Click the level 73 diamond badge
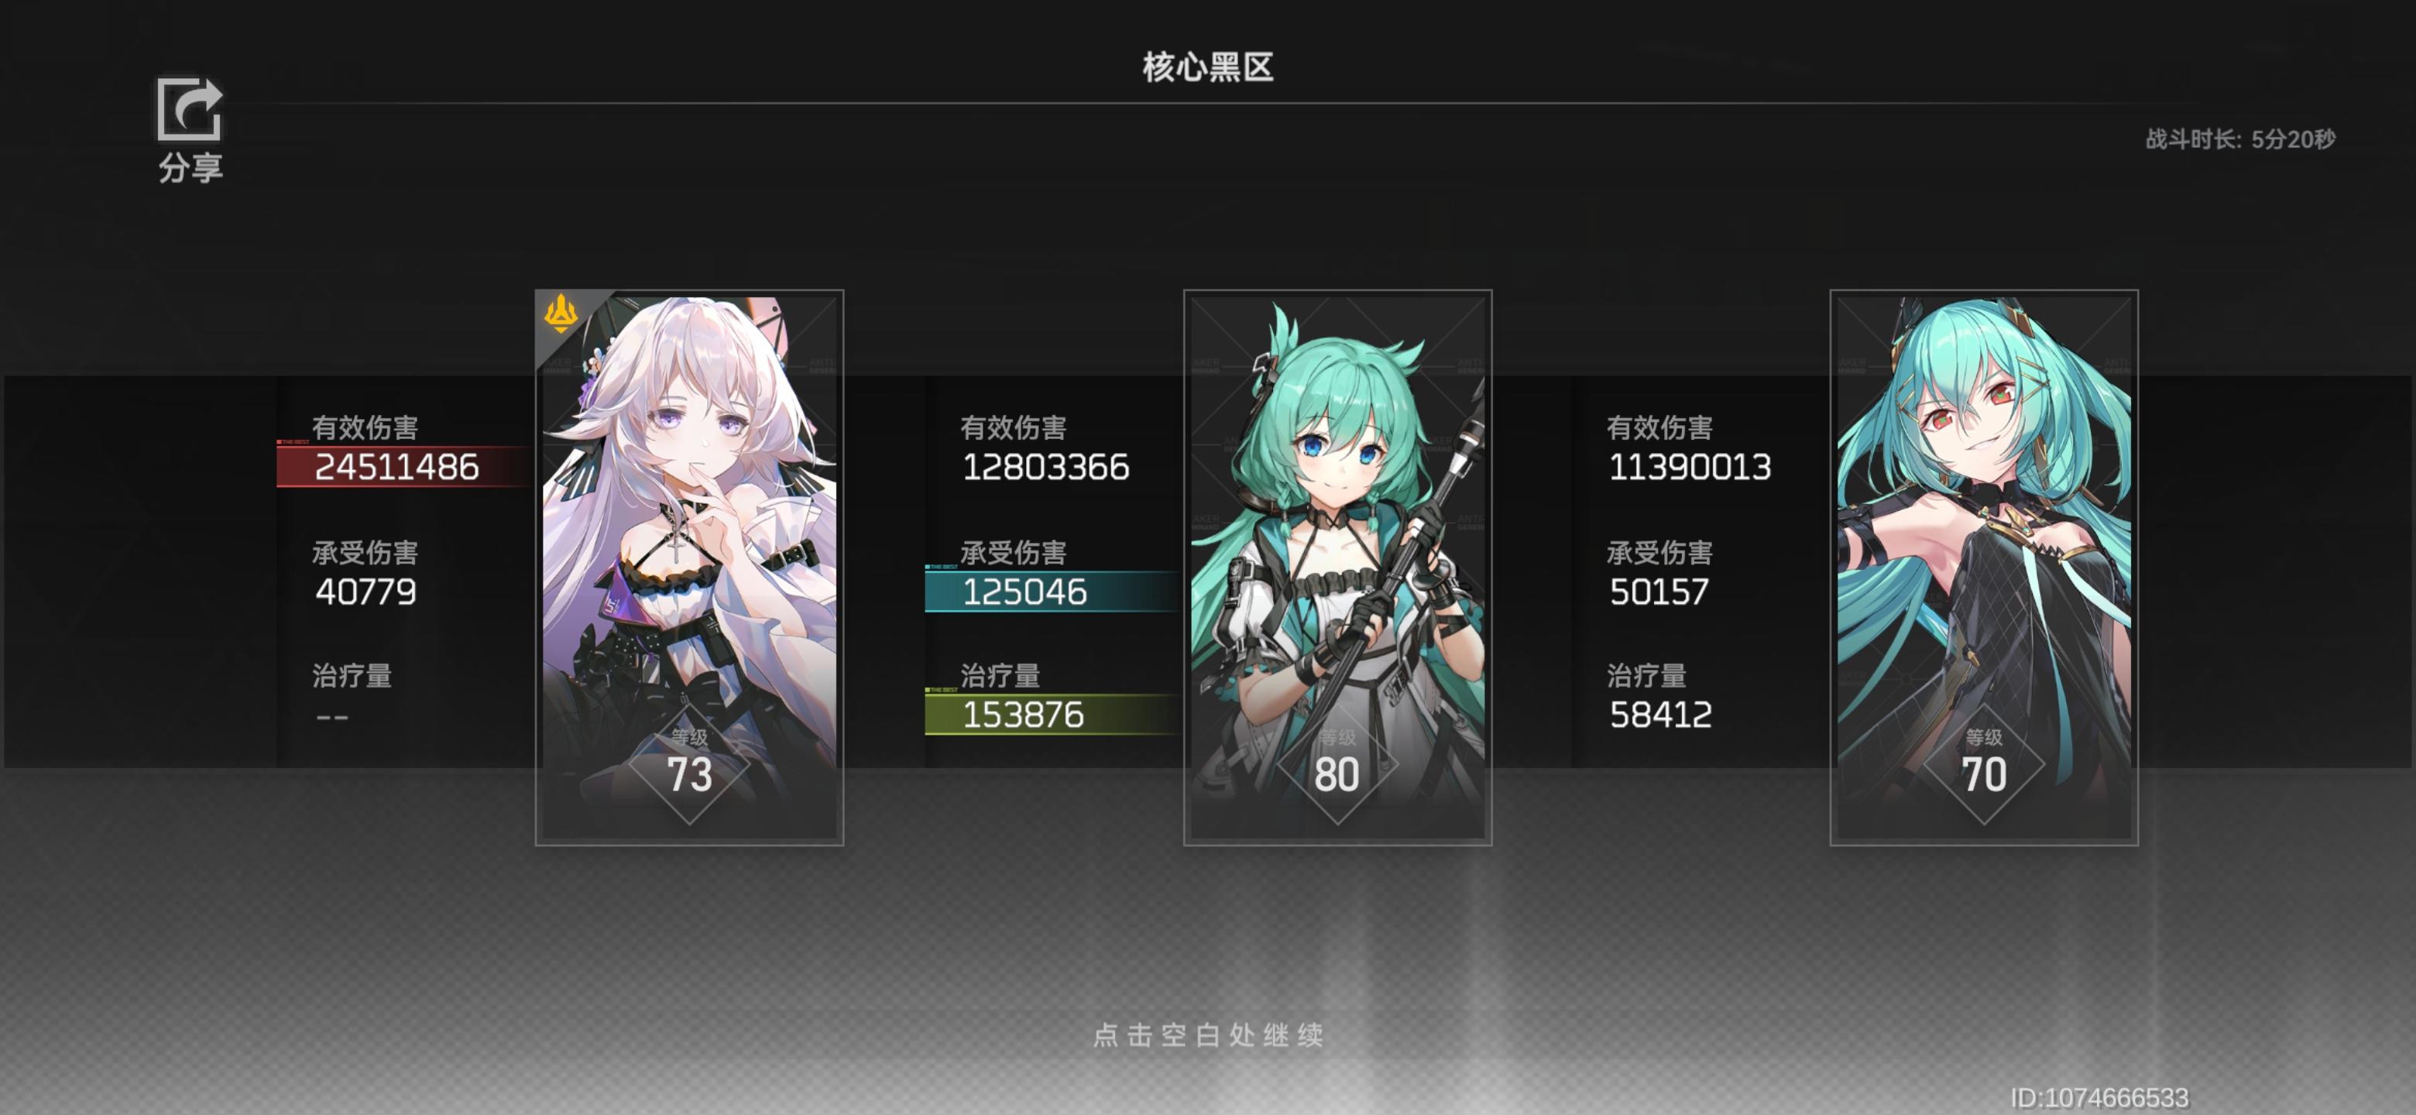2416x1115 pixels. pyautogui.click(x=689, y=765)
